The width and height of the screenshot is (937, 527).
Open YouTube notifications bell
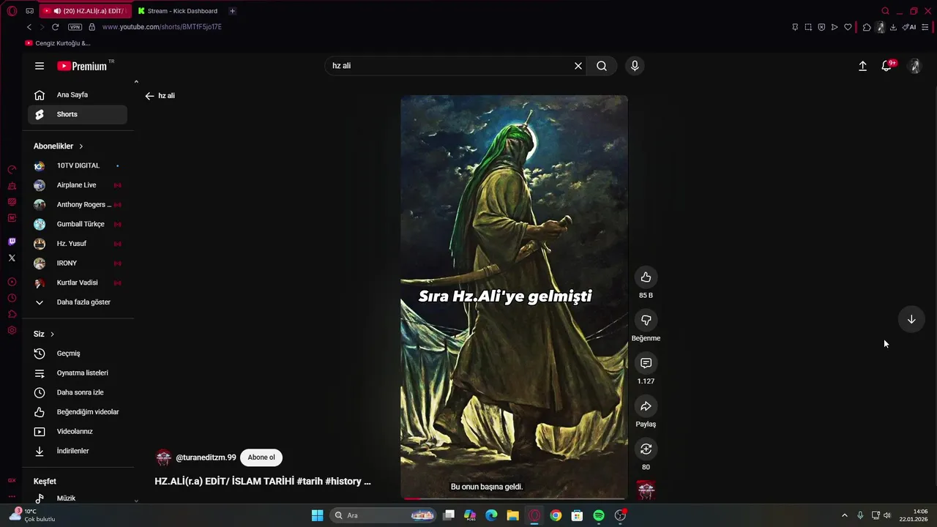pos(886,66)
